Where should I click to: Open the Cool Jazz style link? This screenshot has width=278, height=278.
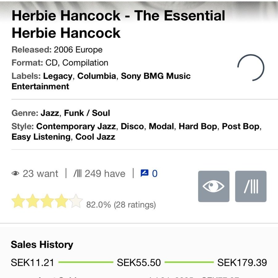point(95,137)
